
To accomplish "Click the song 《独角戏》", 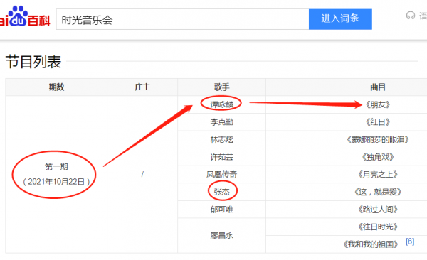I will [x=378, y=157].
